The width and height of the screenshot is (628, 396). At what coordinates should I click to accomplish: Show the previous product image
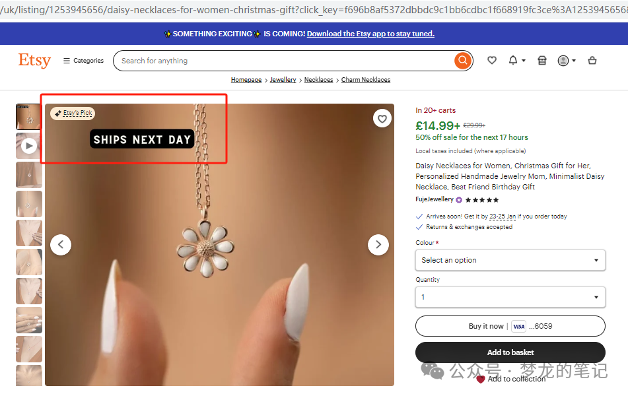pos(61,244)
